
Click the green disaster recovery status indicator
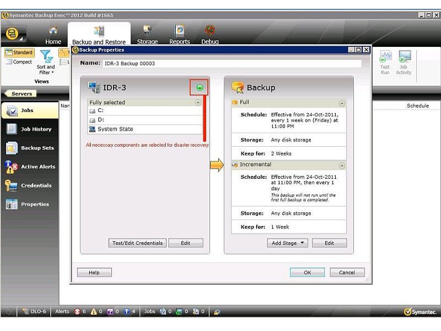[x=200, y=88]
